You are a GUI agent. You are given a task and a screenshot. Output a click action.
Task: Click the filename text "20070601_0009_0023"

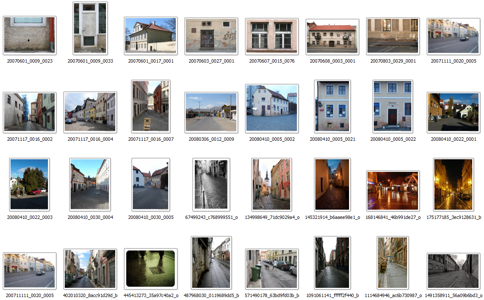pos(29,61)
